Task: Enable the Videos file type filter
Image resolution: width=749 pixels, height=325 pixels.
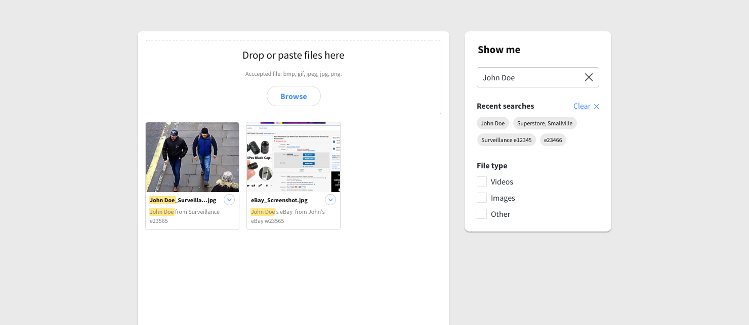Action: pos(481,181)
